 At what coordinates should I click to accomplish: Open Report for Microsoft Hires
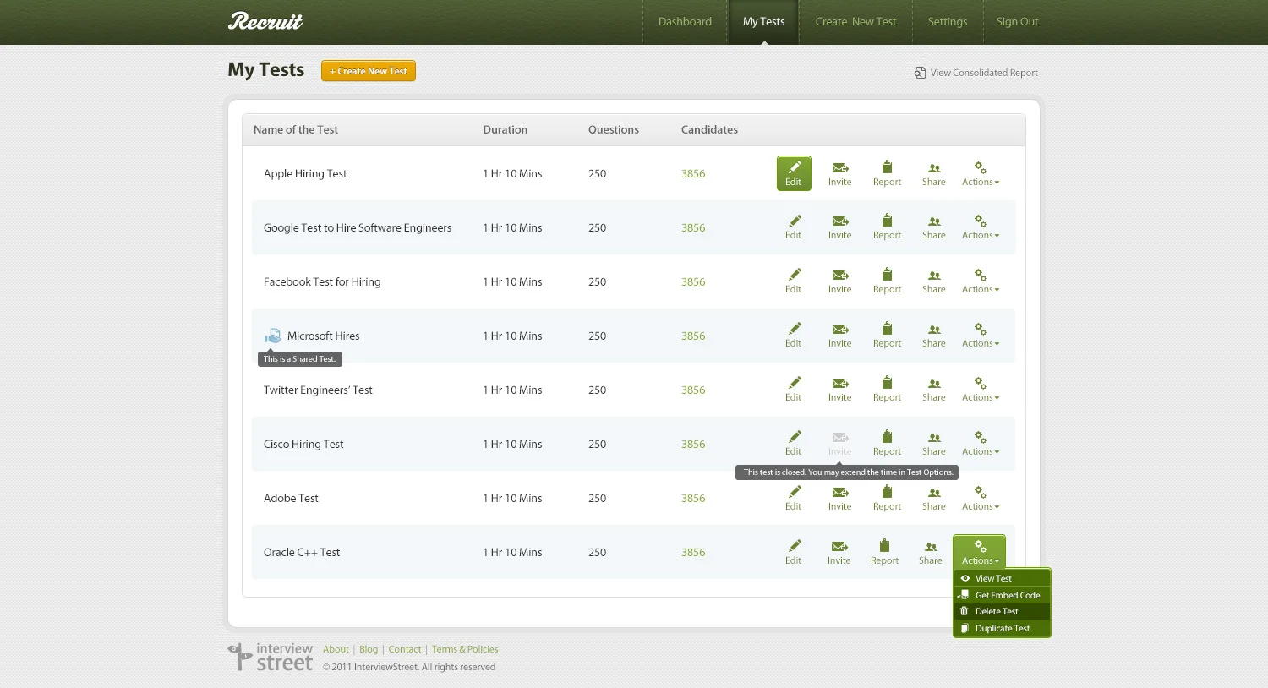click(x=887, y=336)
